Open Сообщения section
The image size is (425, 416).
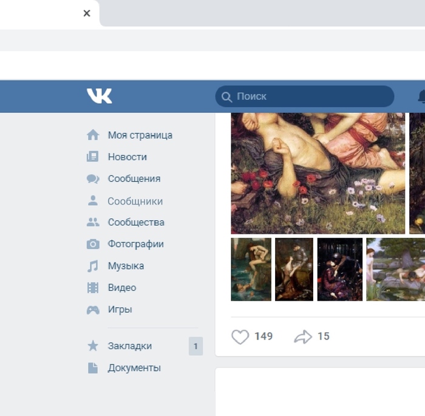click(x=134, y=179)
